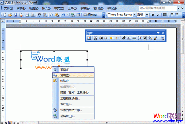Open the Color mode icon in 图片 toolbar
Screen dimensions: 185x124
95,38
